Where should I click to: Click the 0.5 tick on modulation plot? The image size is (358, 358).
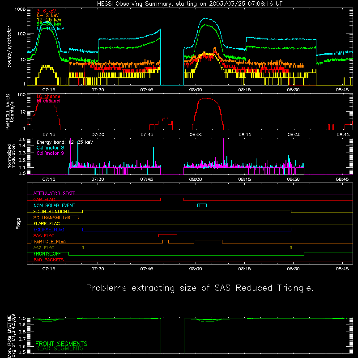click(22, 139)
